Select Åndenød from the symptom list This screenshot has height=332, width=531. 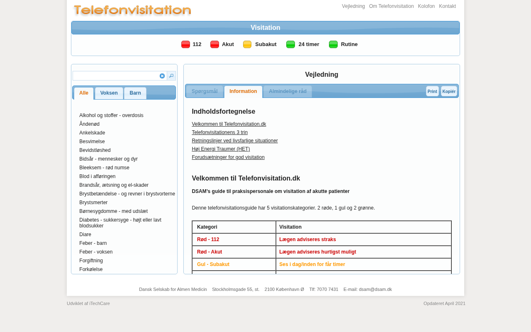(x=89, y=124)
